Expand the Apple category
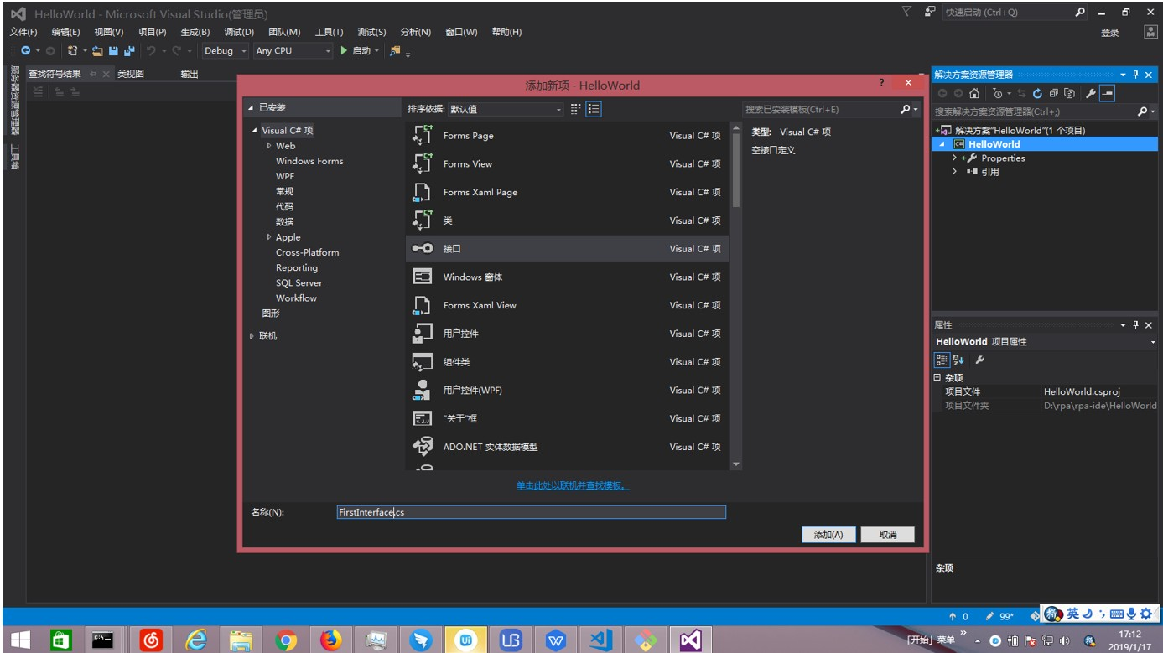This screenshot has width=1163, height=653. tap(268, 237)
